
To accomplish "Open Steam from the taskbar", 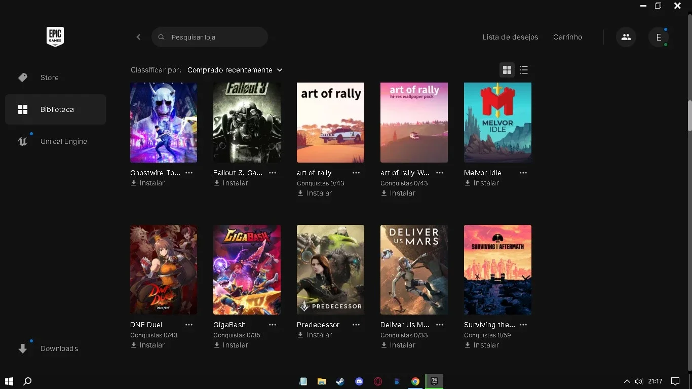I will (340, 381).
